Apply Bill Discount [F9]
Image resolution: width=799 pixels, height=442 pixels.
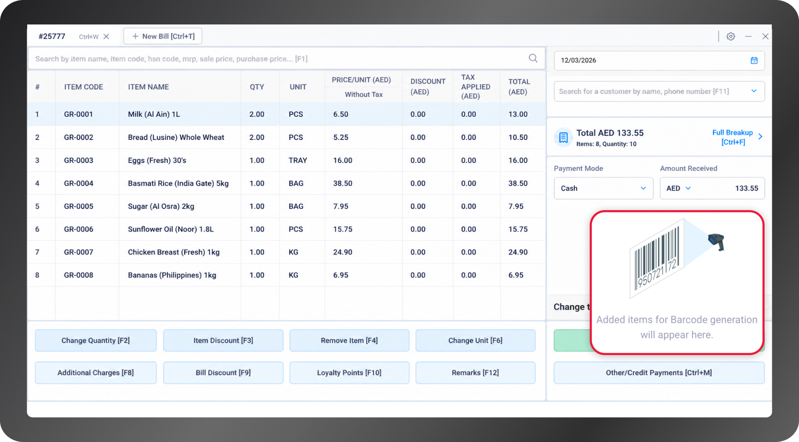click(223, 373)
